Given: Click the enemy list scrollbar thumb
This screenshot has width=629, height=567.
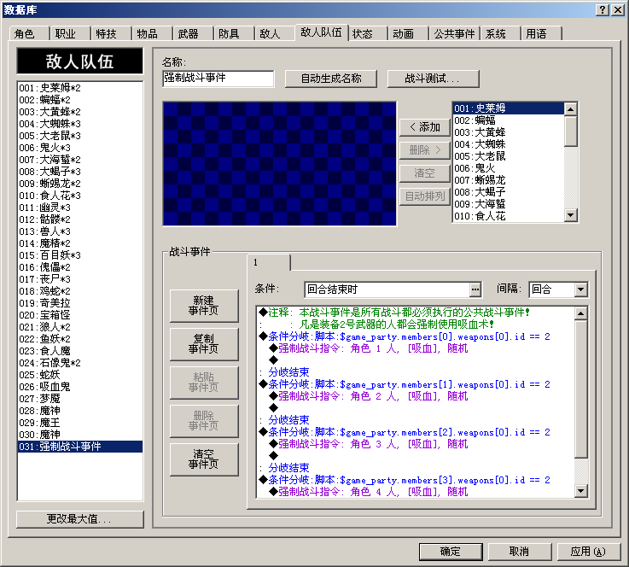Looking at the screenshot, I should coord(570,132).
